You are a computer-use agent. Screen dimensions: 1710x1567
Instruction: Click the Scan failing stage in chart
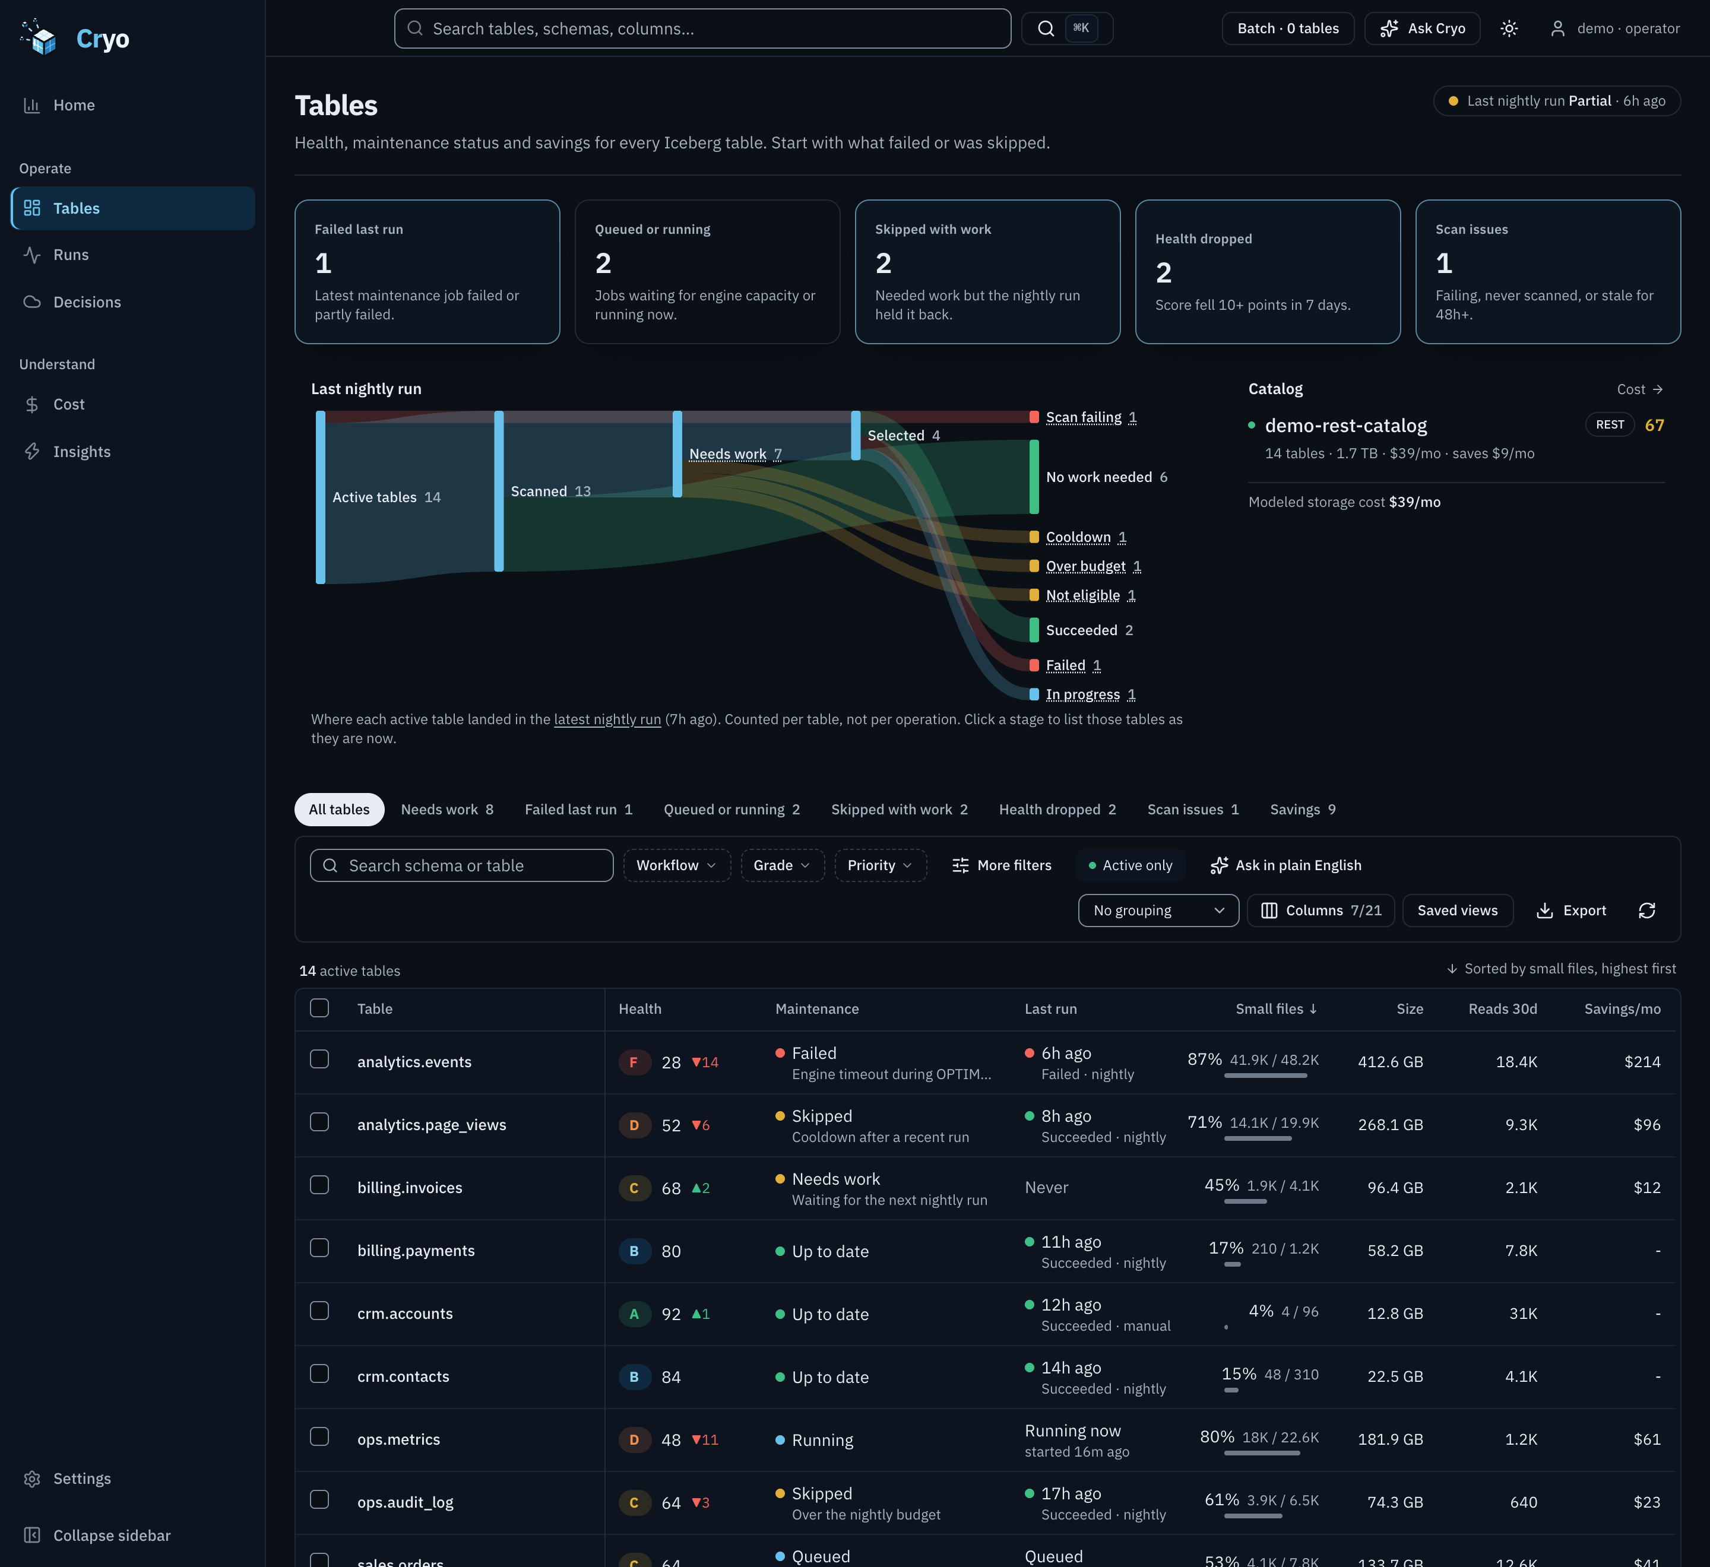click(1083, 417)
